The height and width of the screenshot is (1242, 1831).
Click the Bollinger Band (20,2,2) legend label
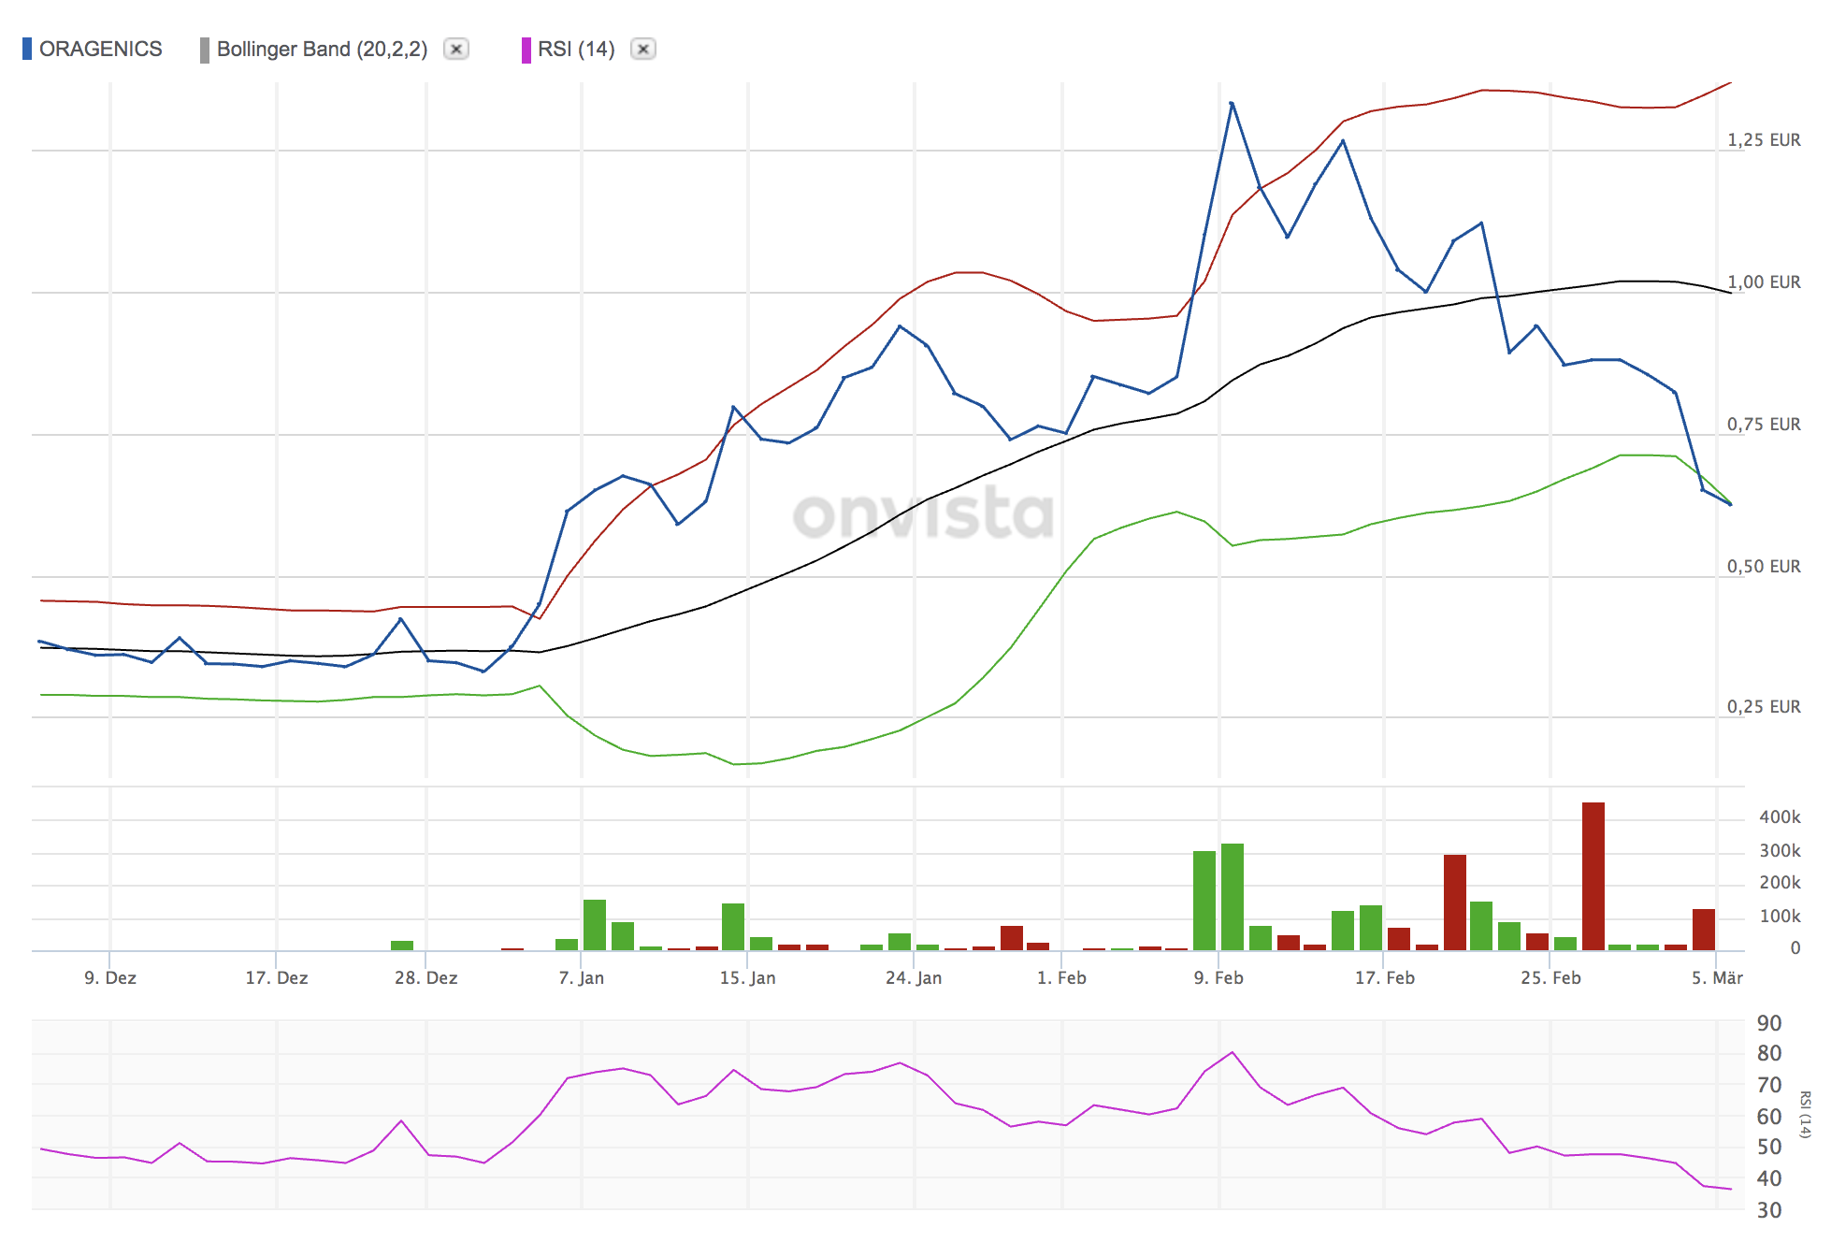click(x=322, y=49)
